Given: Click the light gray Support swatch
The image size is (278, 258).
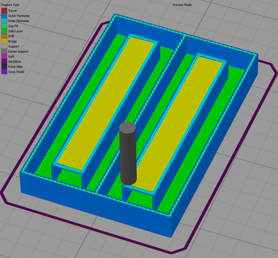Looking at the screenshot, I should (x=4, y=47).
